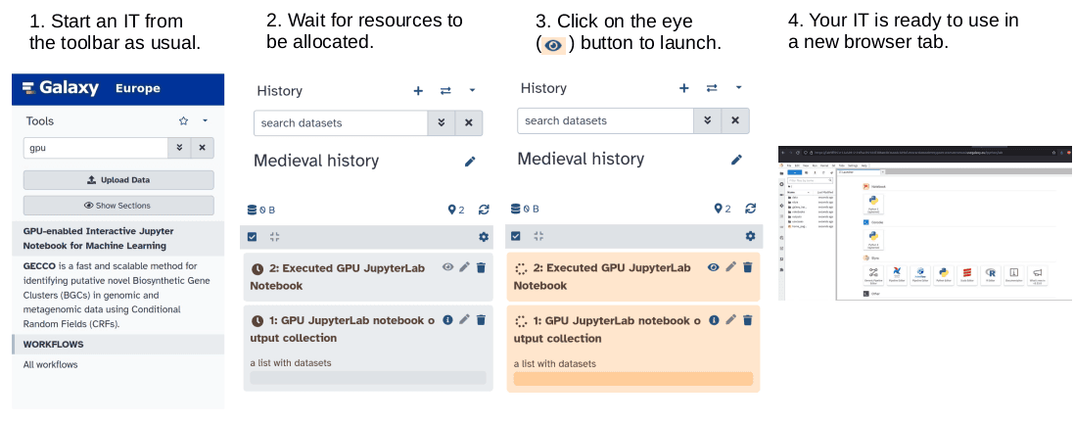Viewport: 1074px width, 423px height.
Task: Open the GECCO tool entry
Action: (x=117, y=294)
